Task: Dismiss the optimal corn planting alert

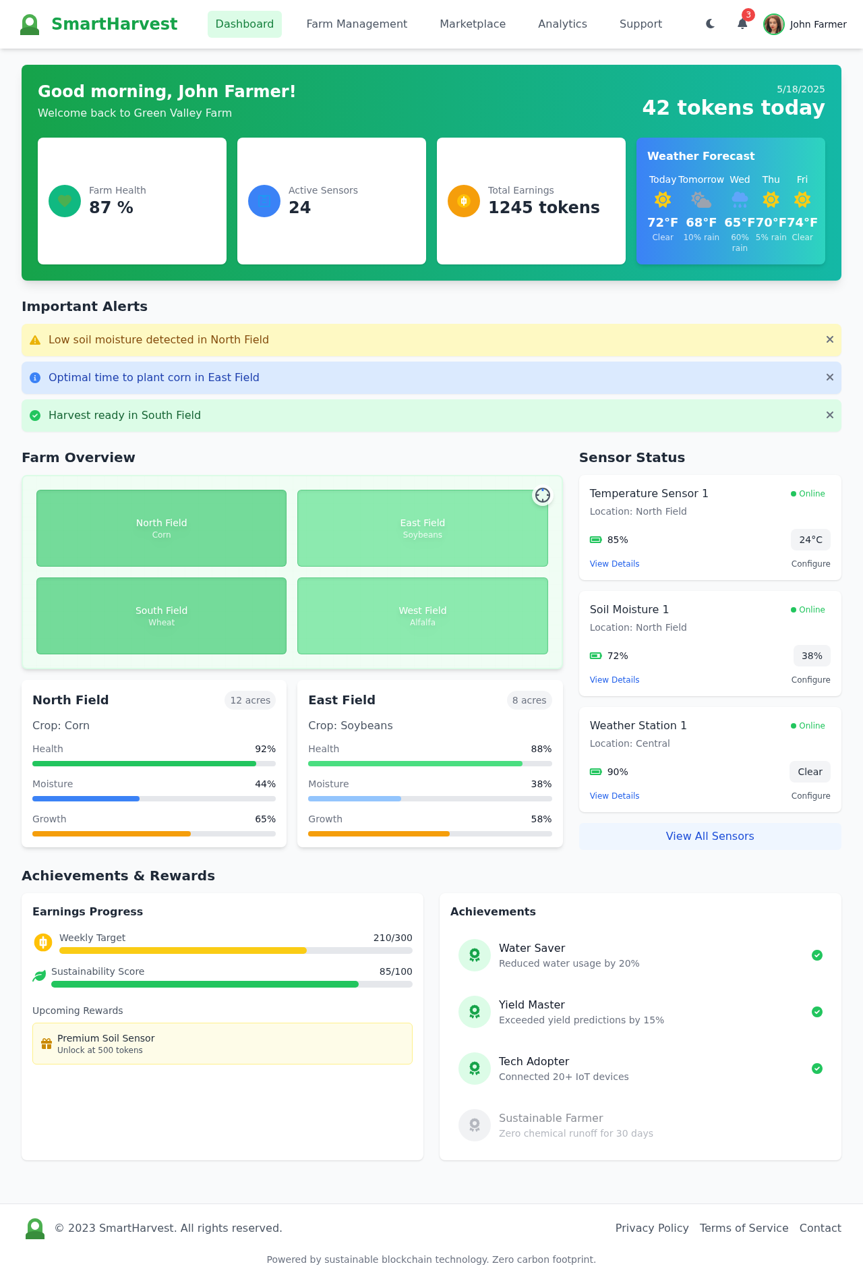Action: (830, 377)
